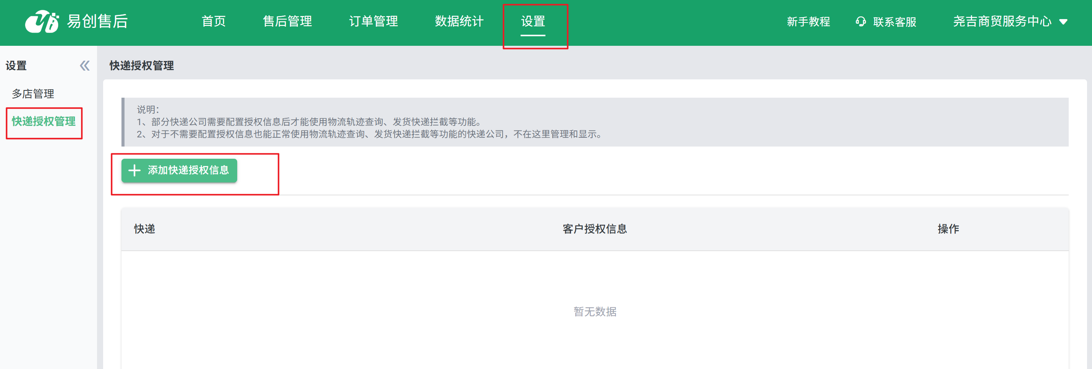1092x369 pixels.
Task: Select the 设置 tab in the top bar
Action: point(533,22)
